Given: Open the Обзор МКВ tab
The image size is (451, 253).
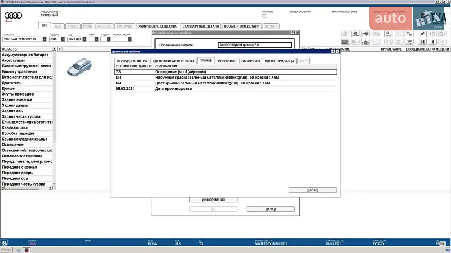Looking at the screenshot, I should pyautogui.click(x=227, y=60).
